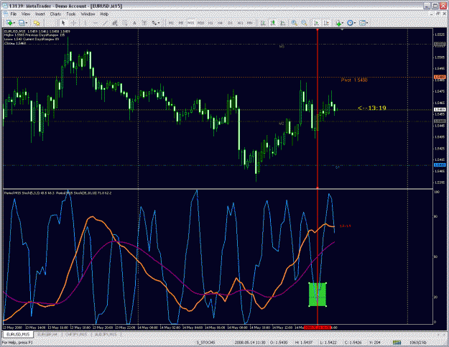449x347 pixels.
Task: Open the Indicators list icon
Action: tap(338, 23)
